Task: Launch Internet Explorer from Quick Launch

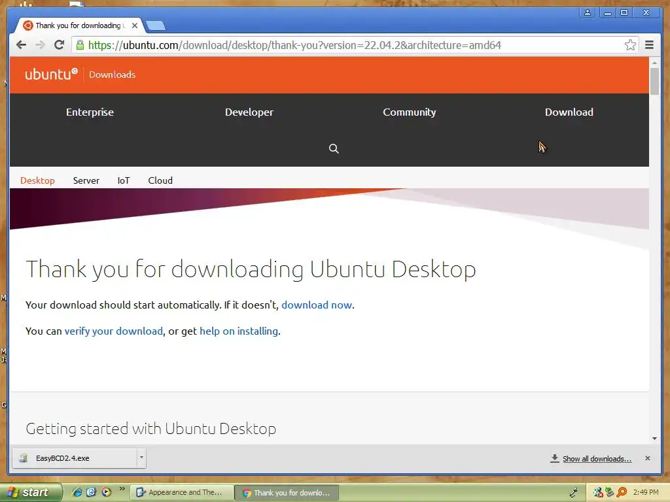Action: point(77,492)
